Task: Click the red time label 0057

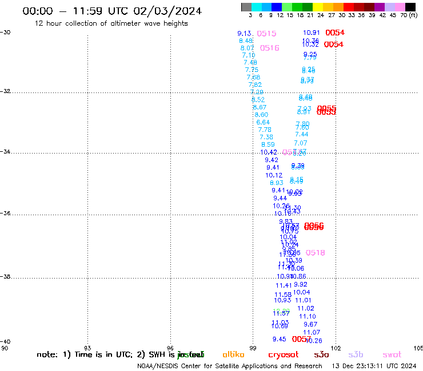Action: click(301, 339)
